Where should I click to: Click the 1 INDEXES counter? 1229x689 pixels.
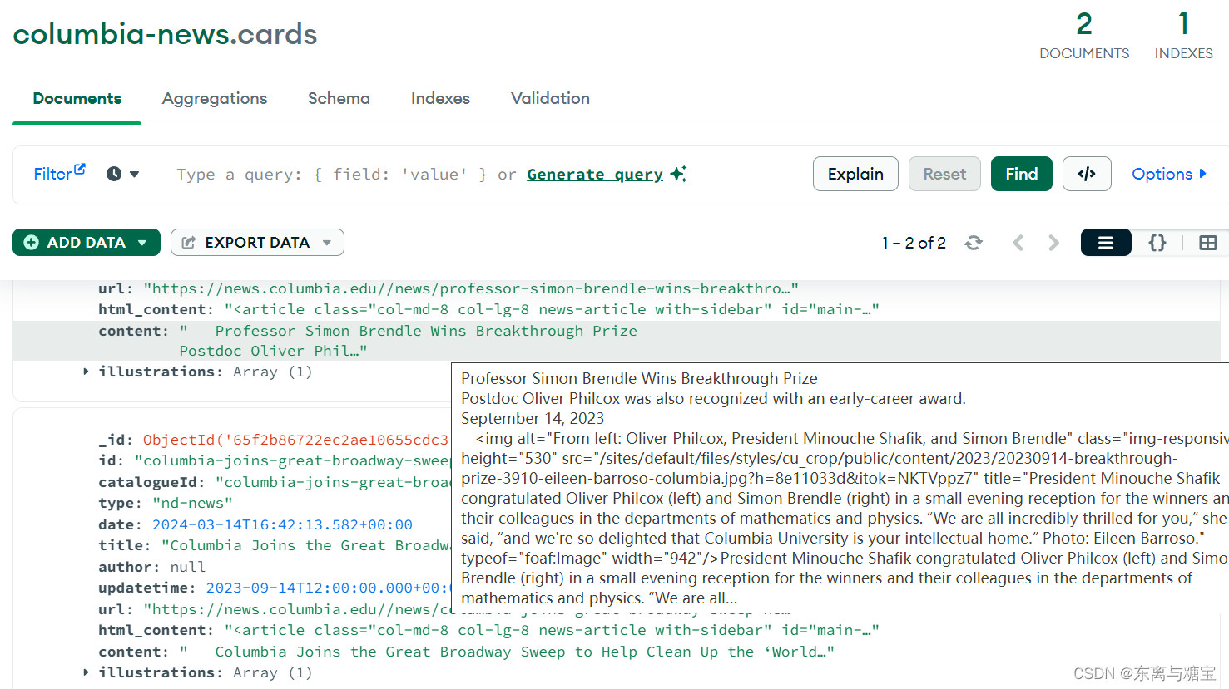[1184, 35]
